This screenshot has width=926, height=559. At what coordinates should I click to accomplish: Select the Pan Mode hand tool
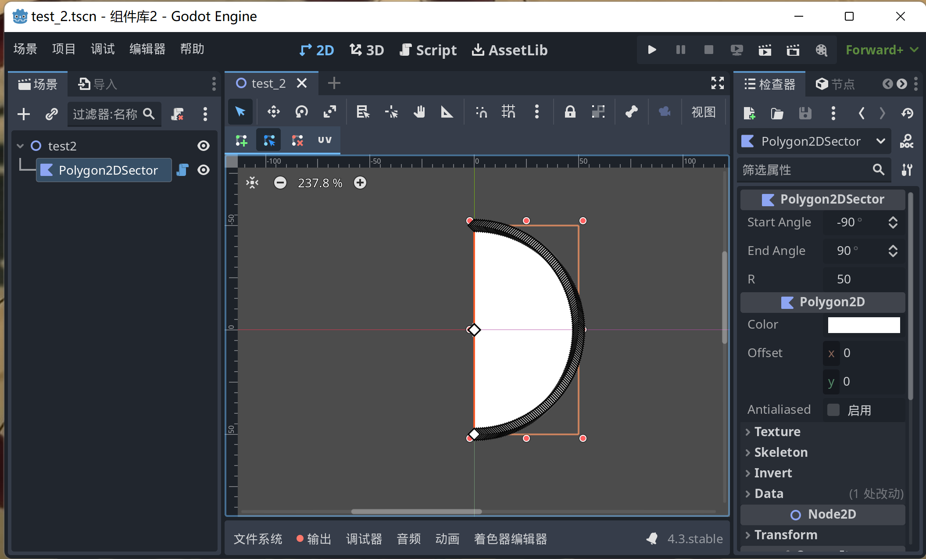tap(419, 112)
